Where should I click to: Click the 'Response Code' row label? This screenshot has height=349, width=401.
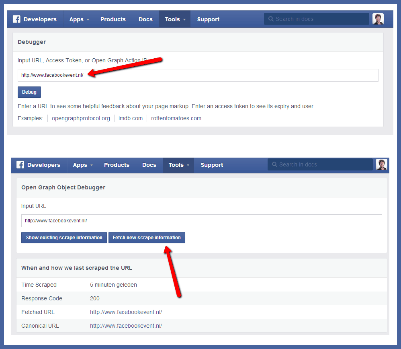pyautogui.click(x=42, y=298)
